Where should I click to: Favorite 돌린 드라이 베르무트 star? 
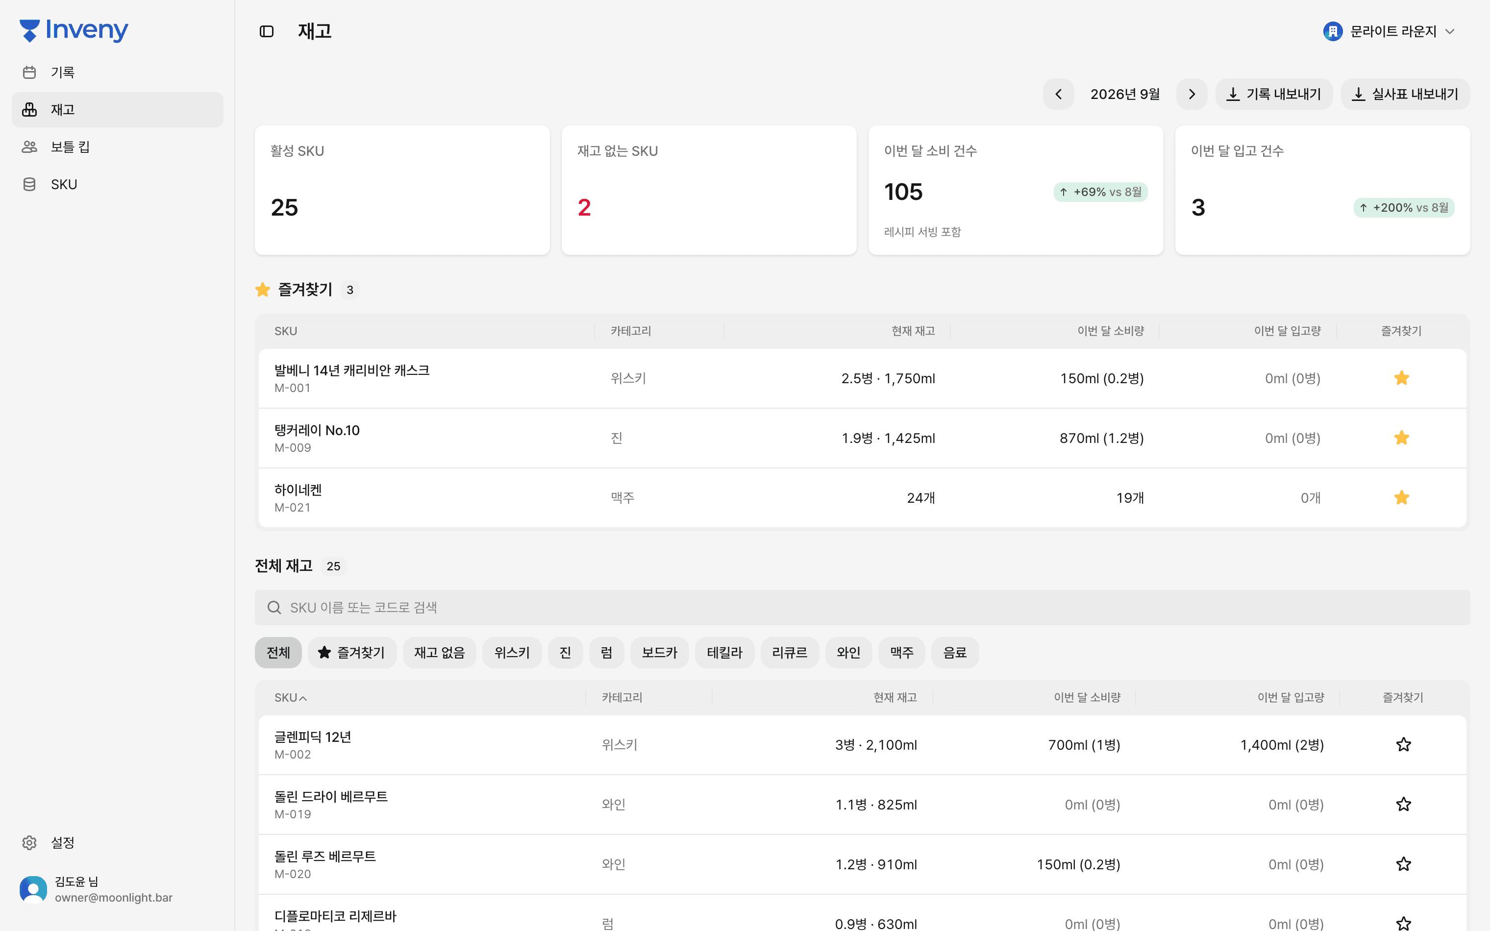tap(1403, 804)
